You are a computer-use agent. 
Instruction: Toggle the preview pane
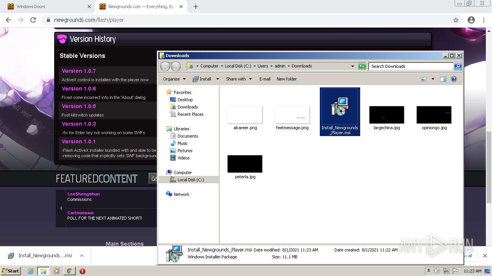pyautogui.click(x=443, y=79)
